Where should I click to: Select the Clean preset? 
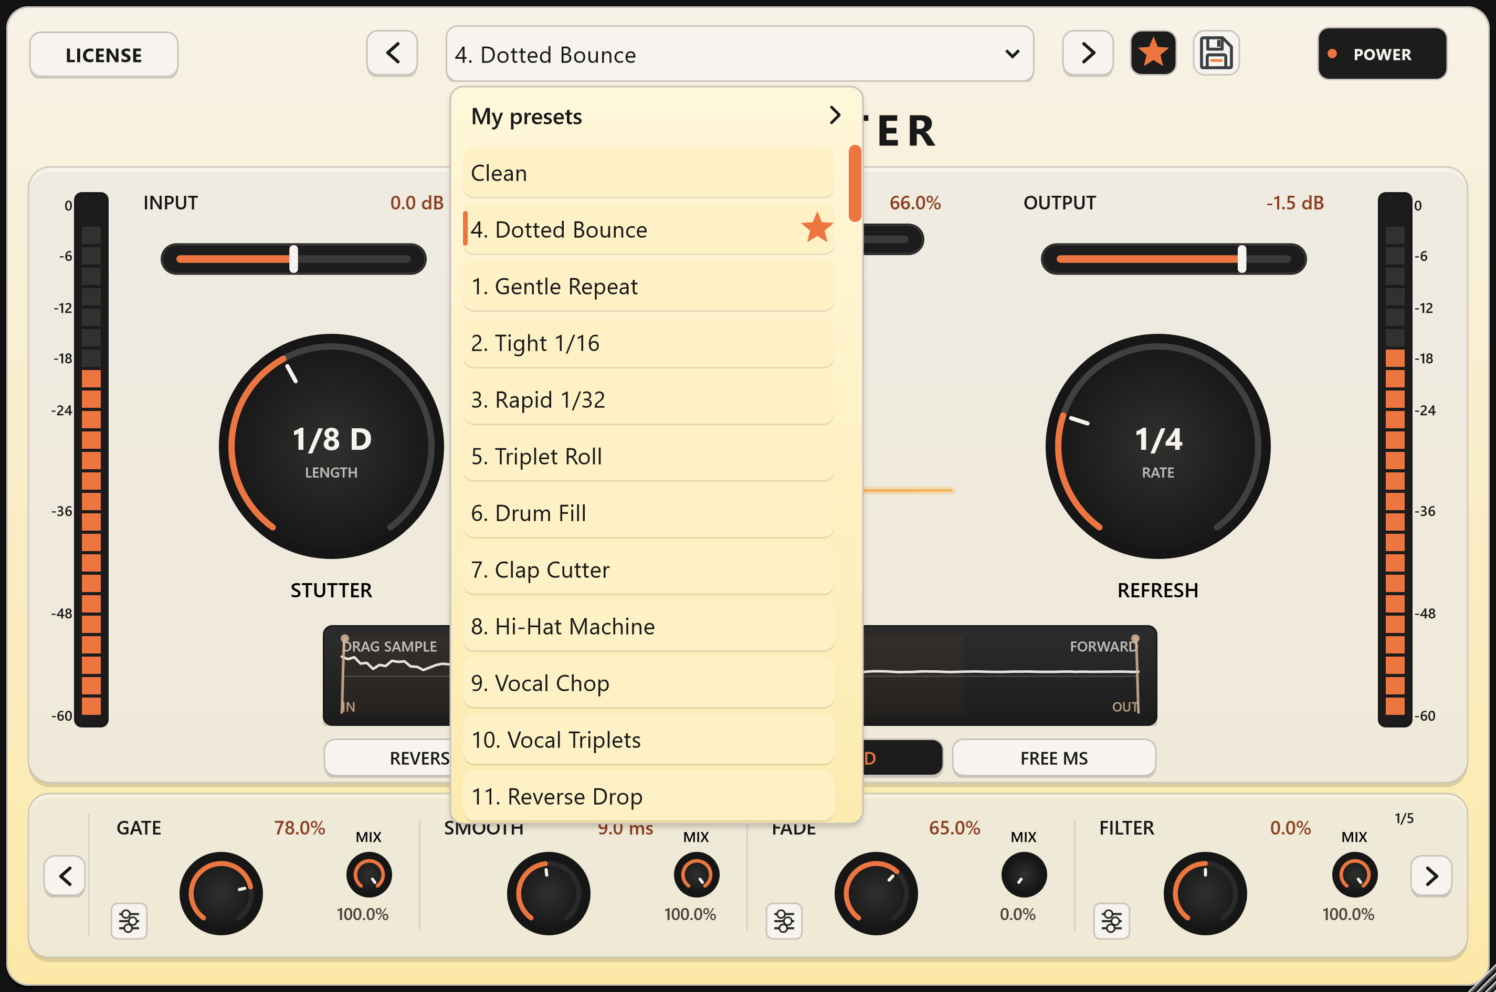[x=648, y=173]
